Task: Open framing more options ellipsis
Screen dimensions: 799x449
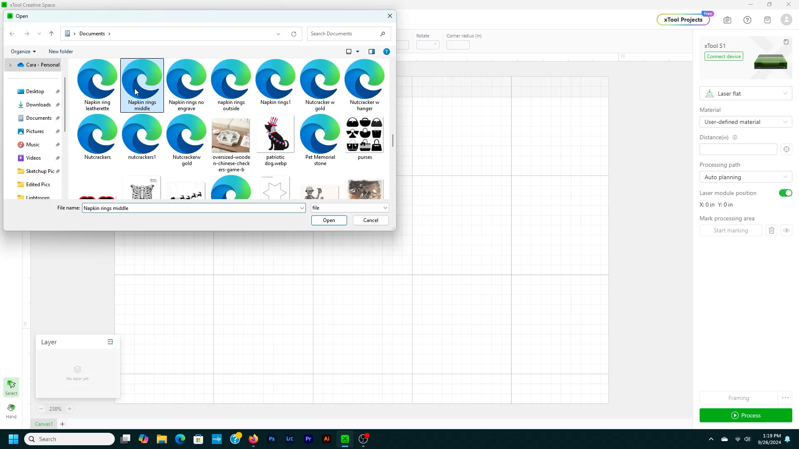Action: pyautogui.click(x=785, y=398)
